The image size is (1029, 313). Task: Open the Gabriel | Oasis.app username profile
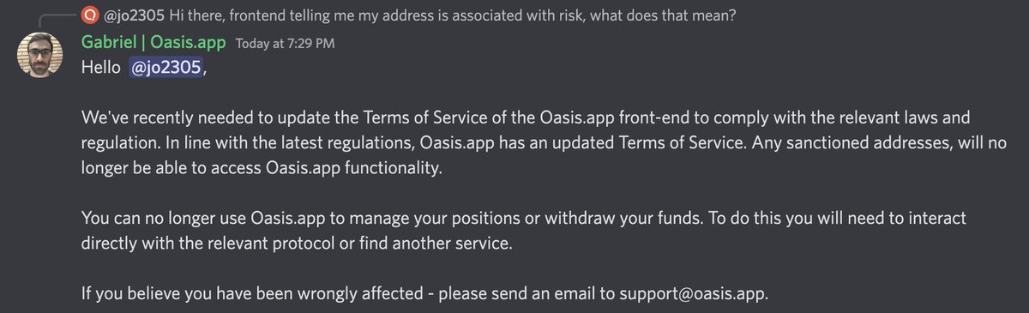click(153, 42)
